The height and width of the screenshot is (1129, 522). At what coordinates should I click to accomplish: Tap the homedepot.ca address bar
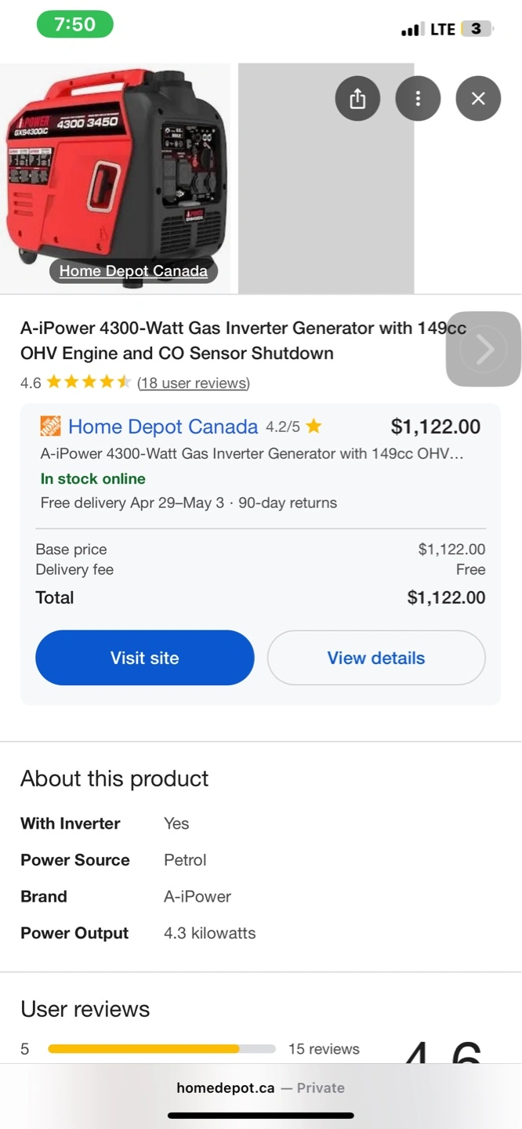(260, 1087)
